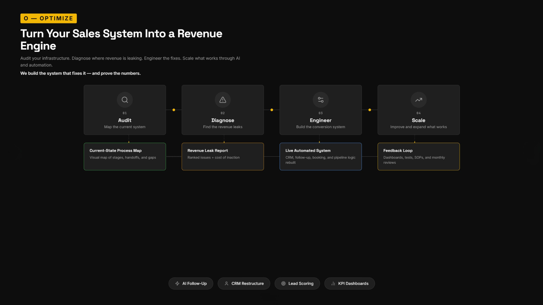The height and width of the screenshot is (305, 543).
Task: Click 'Improve and expand what works' text
Action: (419, 127)
